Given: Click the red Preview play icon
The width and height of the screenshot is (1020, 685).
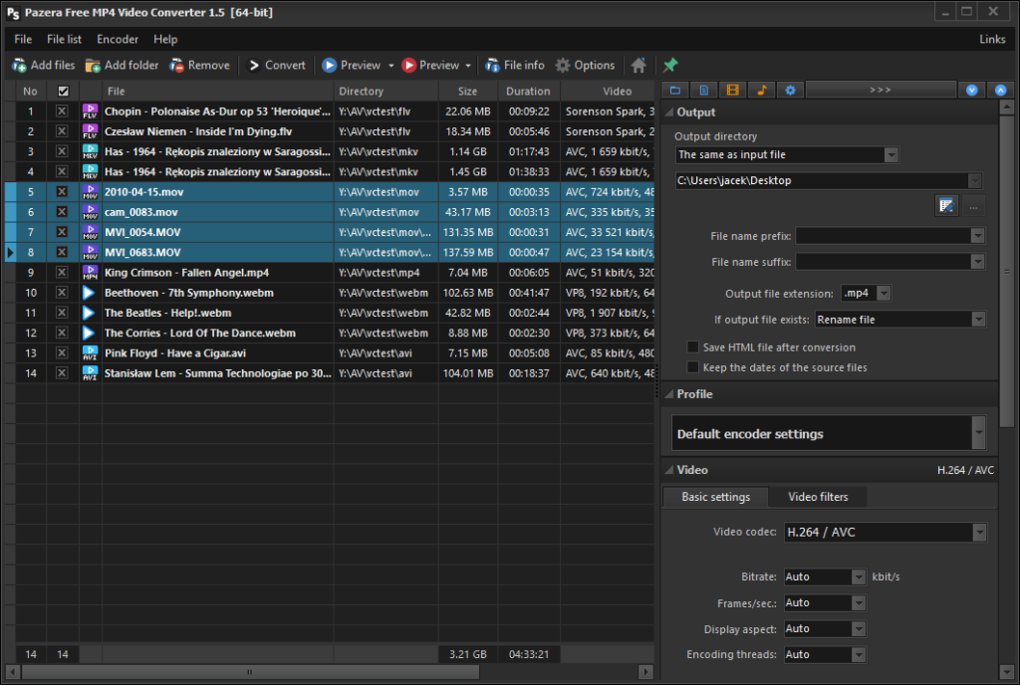Looking at the screenshot, I should [x=408, y=65].
